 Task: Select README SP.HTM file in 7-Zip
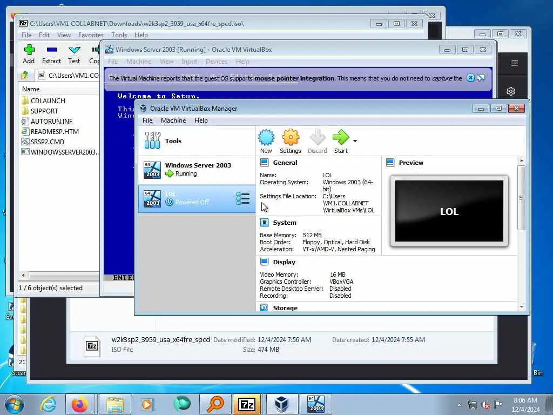click(55, 132)
